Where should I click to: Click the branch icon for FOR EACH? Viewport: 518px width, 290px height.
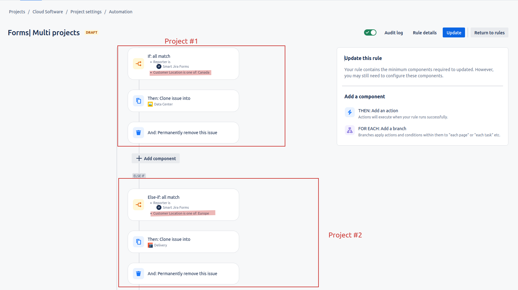tap(350, 130)
